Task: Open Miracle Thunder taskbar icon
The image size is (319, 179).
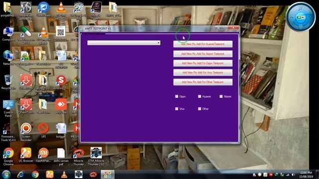Action: pos(93,175)
